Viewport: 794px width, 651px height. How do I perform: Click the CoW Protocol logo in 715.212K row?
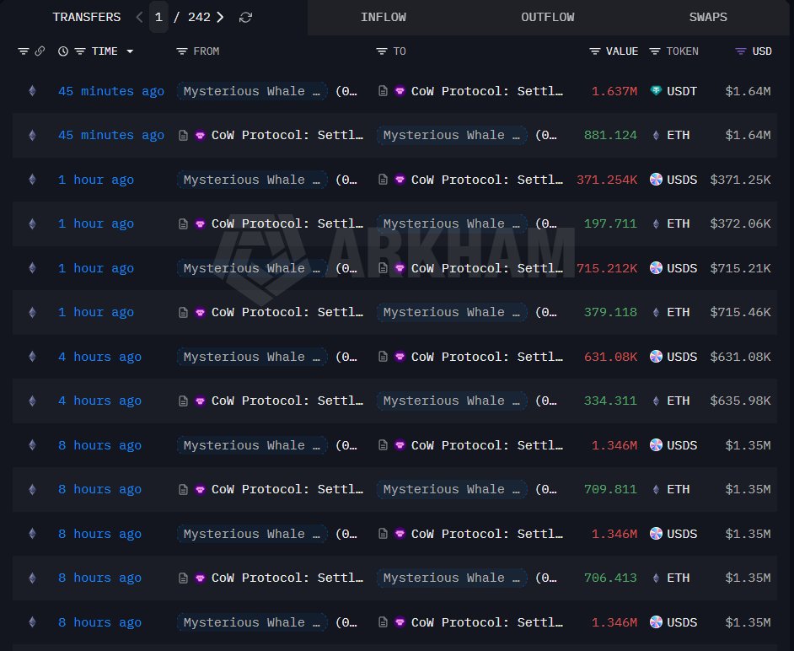tap(400, 268)
